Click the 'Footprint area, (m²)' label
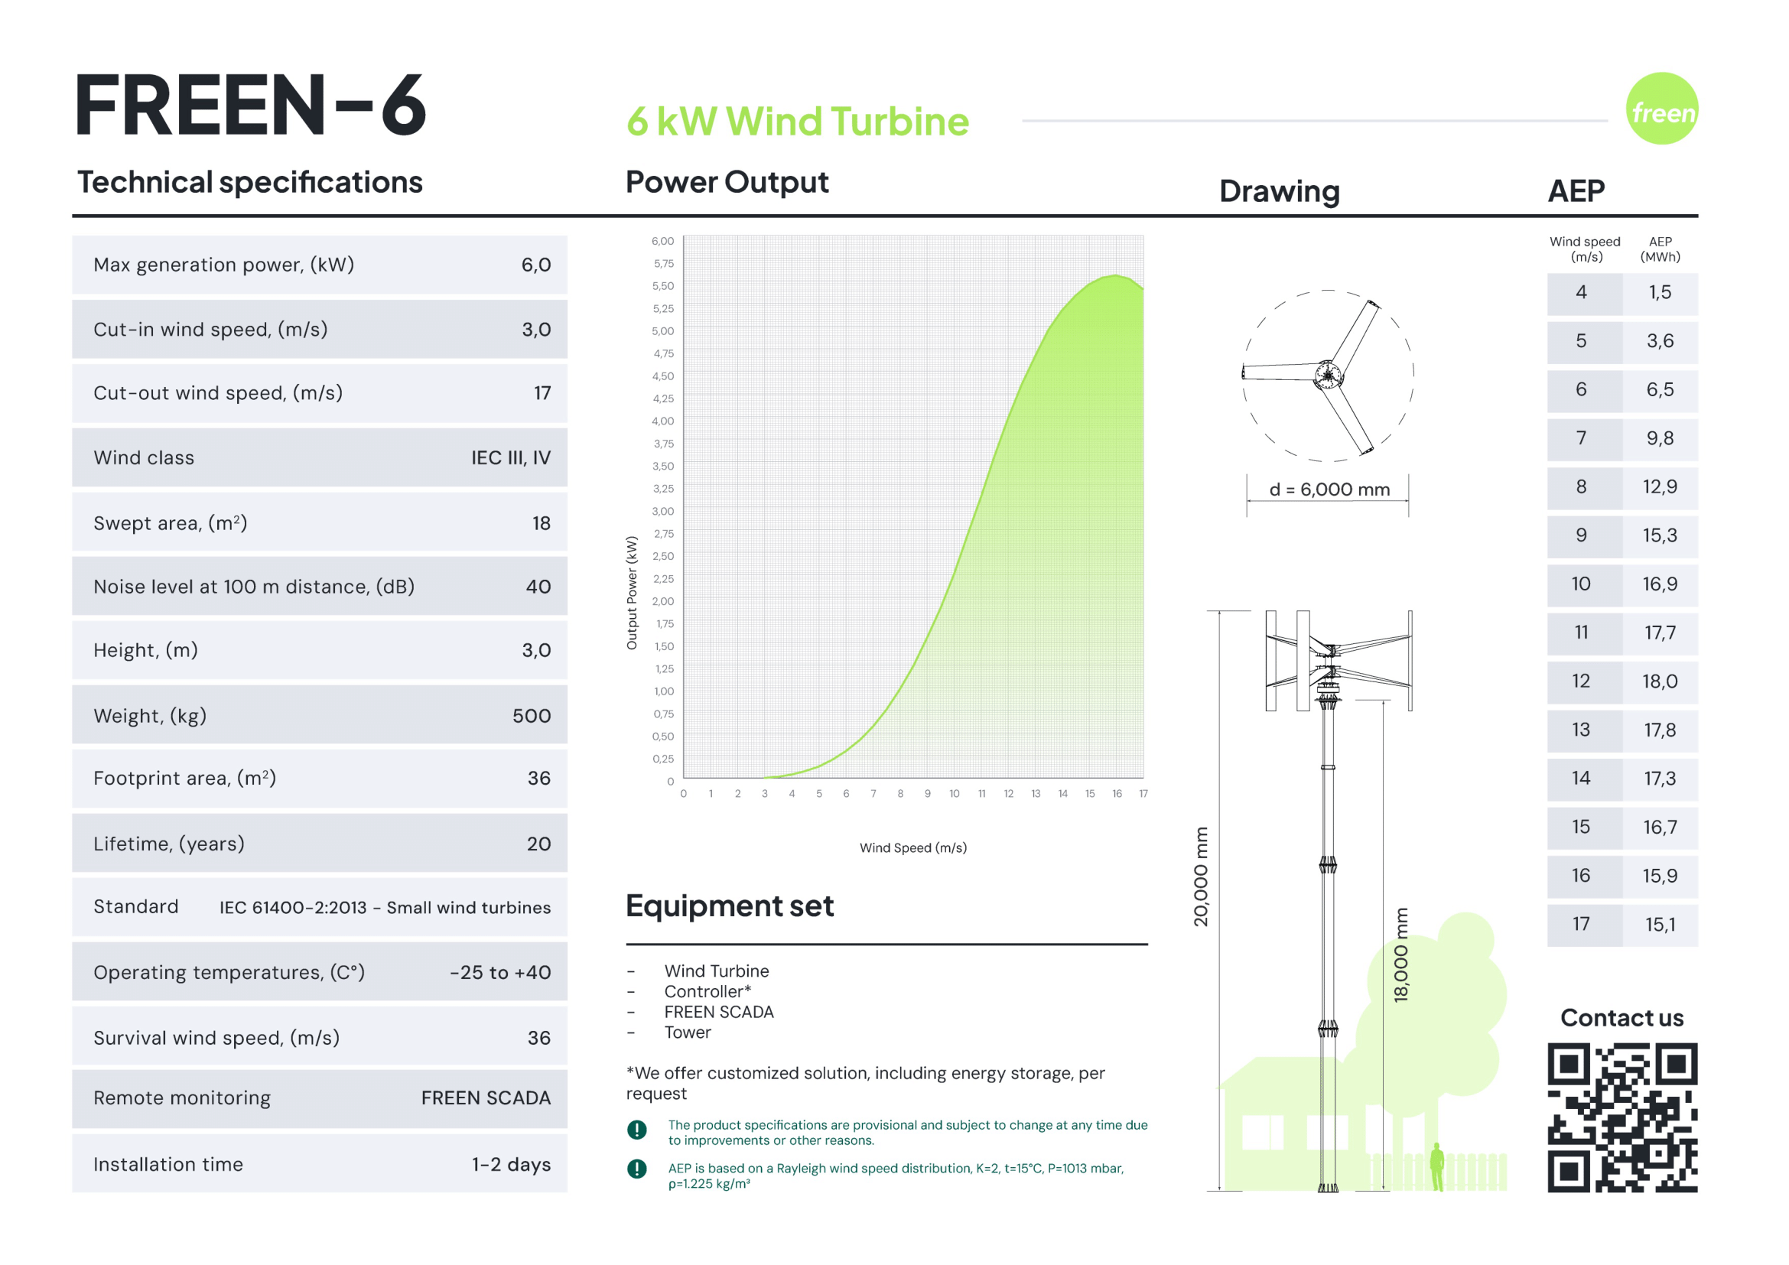1789x1265 pixels. click(184, 778)
